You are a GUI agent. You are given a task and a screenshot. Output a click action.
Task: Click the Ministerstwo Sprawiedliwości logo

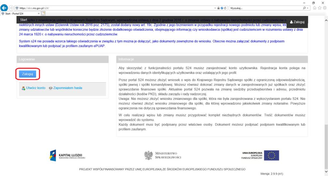[163, 156]
